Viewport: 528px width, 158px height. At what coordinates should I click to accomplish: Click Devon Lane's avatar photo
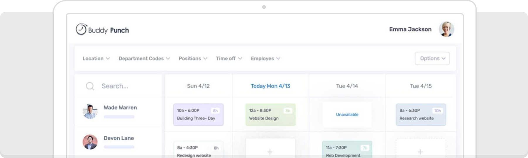(90, 142)
